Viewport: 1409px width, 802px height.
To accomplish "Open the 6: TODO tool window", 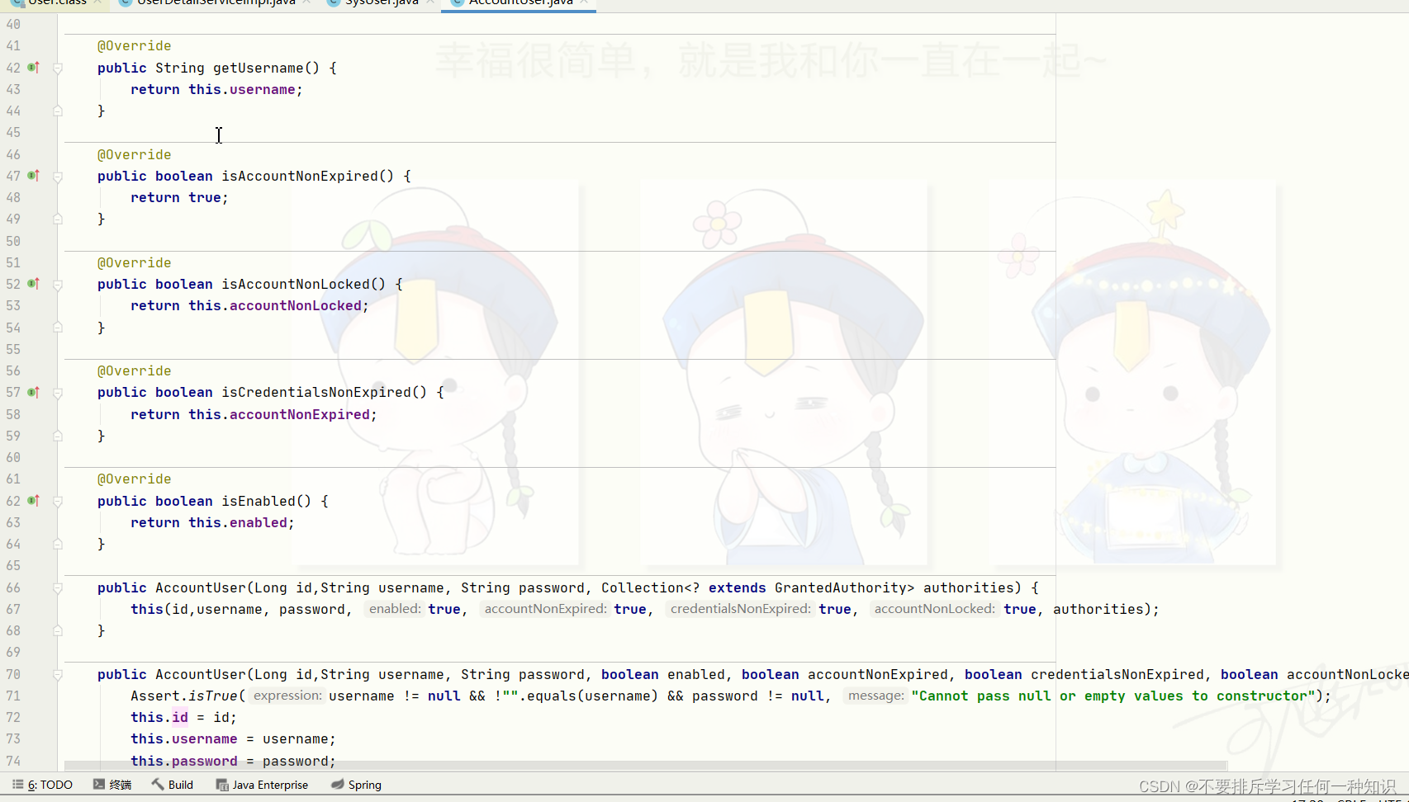I will point(42,785).
